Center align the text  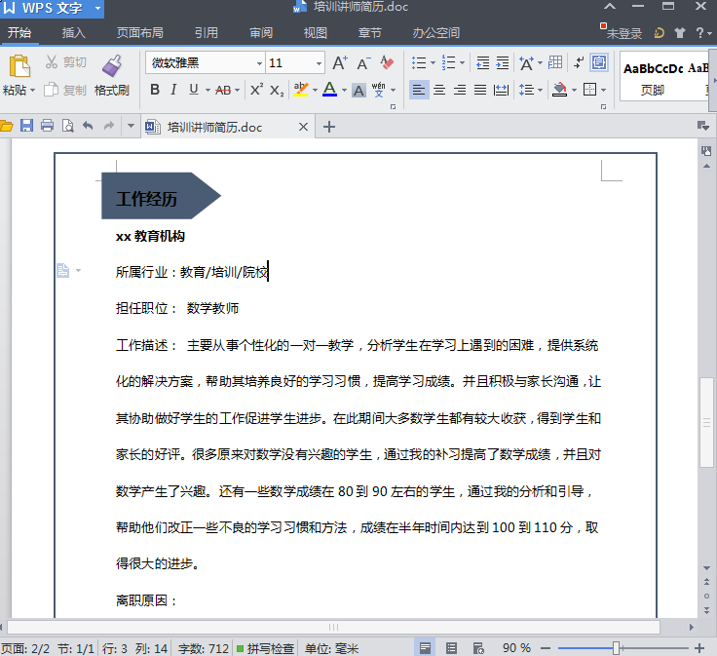click(x=439, y=90)
